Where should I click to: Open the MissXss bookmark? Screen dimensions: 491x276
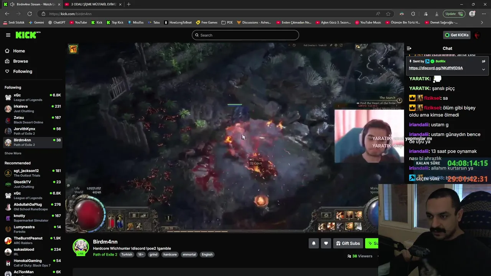click(135, 23)
